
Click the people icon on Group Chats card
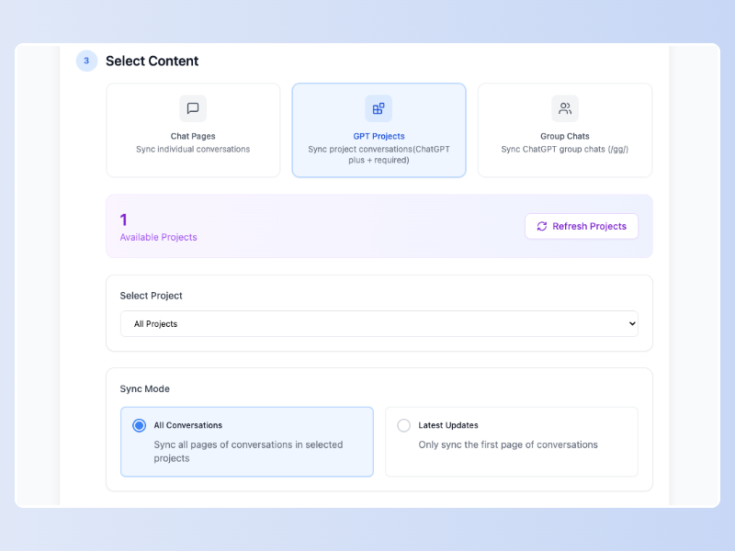564,107
